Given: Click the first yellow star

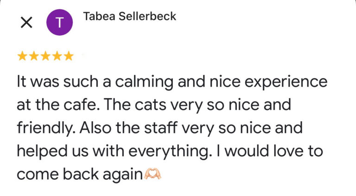Looking at the screenshot, I should pos(22,57).
